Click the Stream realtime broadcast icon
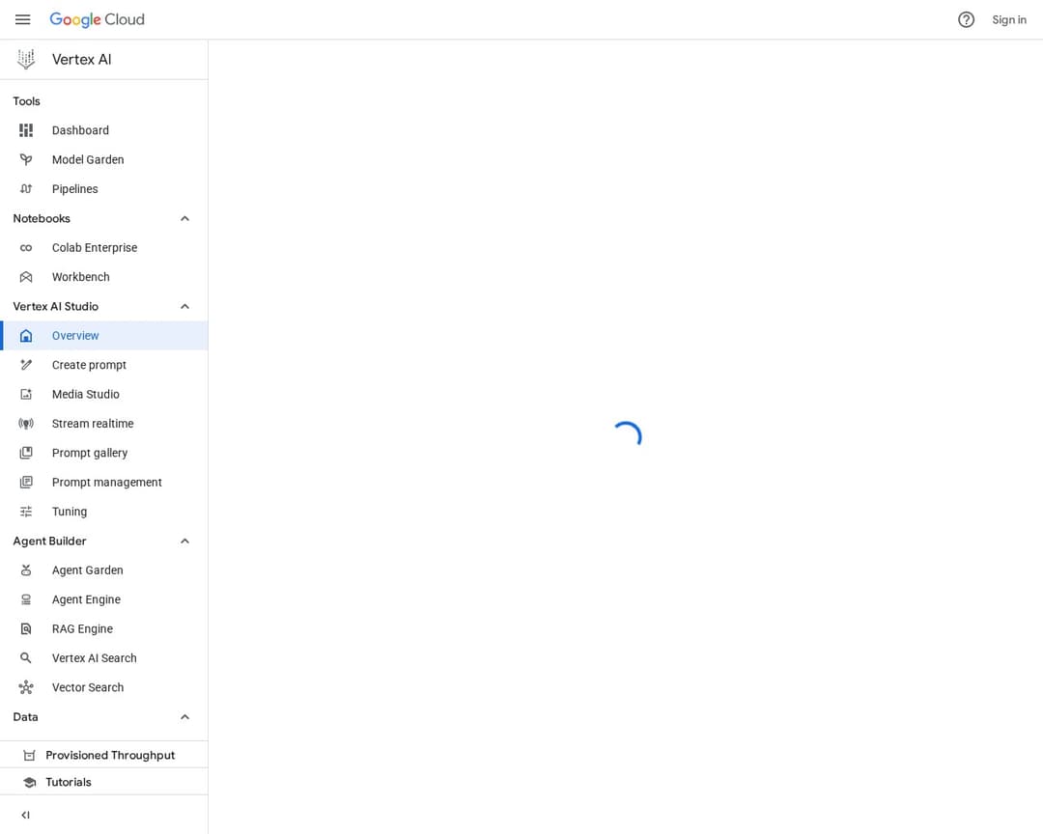1043x834 pixels. (x=26, y=423)
